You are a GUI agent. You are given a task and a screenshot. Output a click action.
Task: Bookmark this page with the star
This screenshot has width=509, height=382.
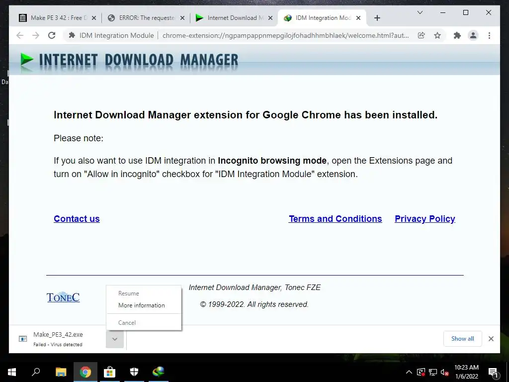click(437, 35)
